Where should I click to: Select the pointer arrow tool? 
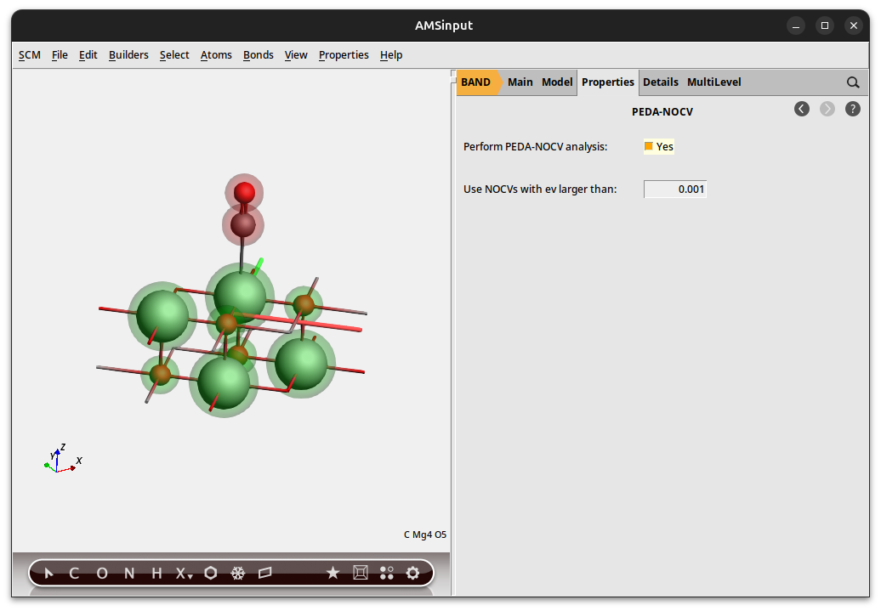point(48,574)
